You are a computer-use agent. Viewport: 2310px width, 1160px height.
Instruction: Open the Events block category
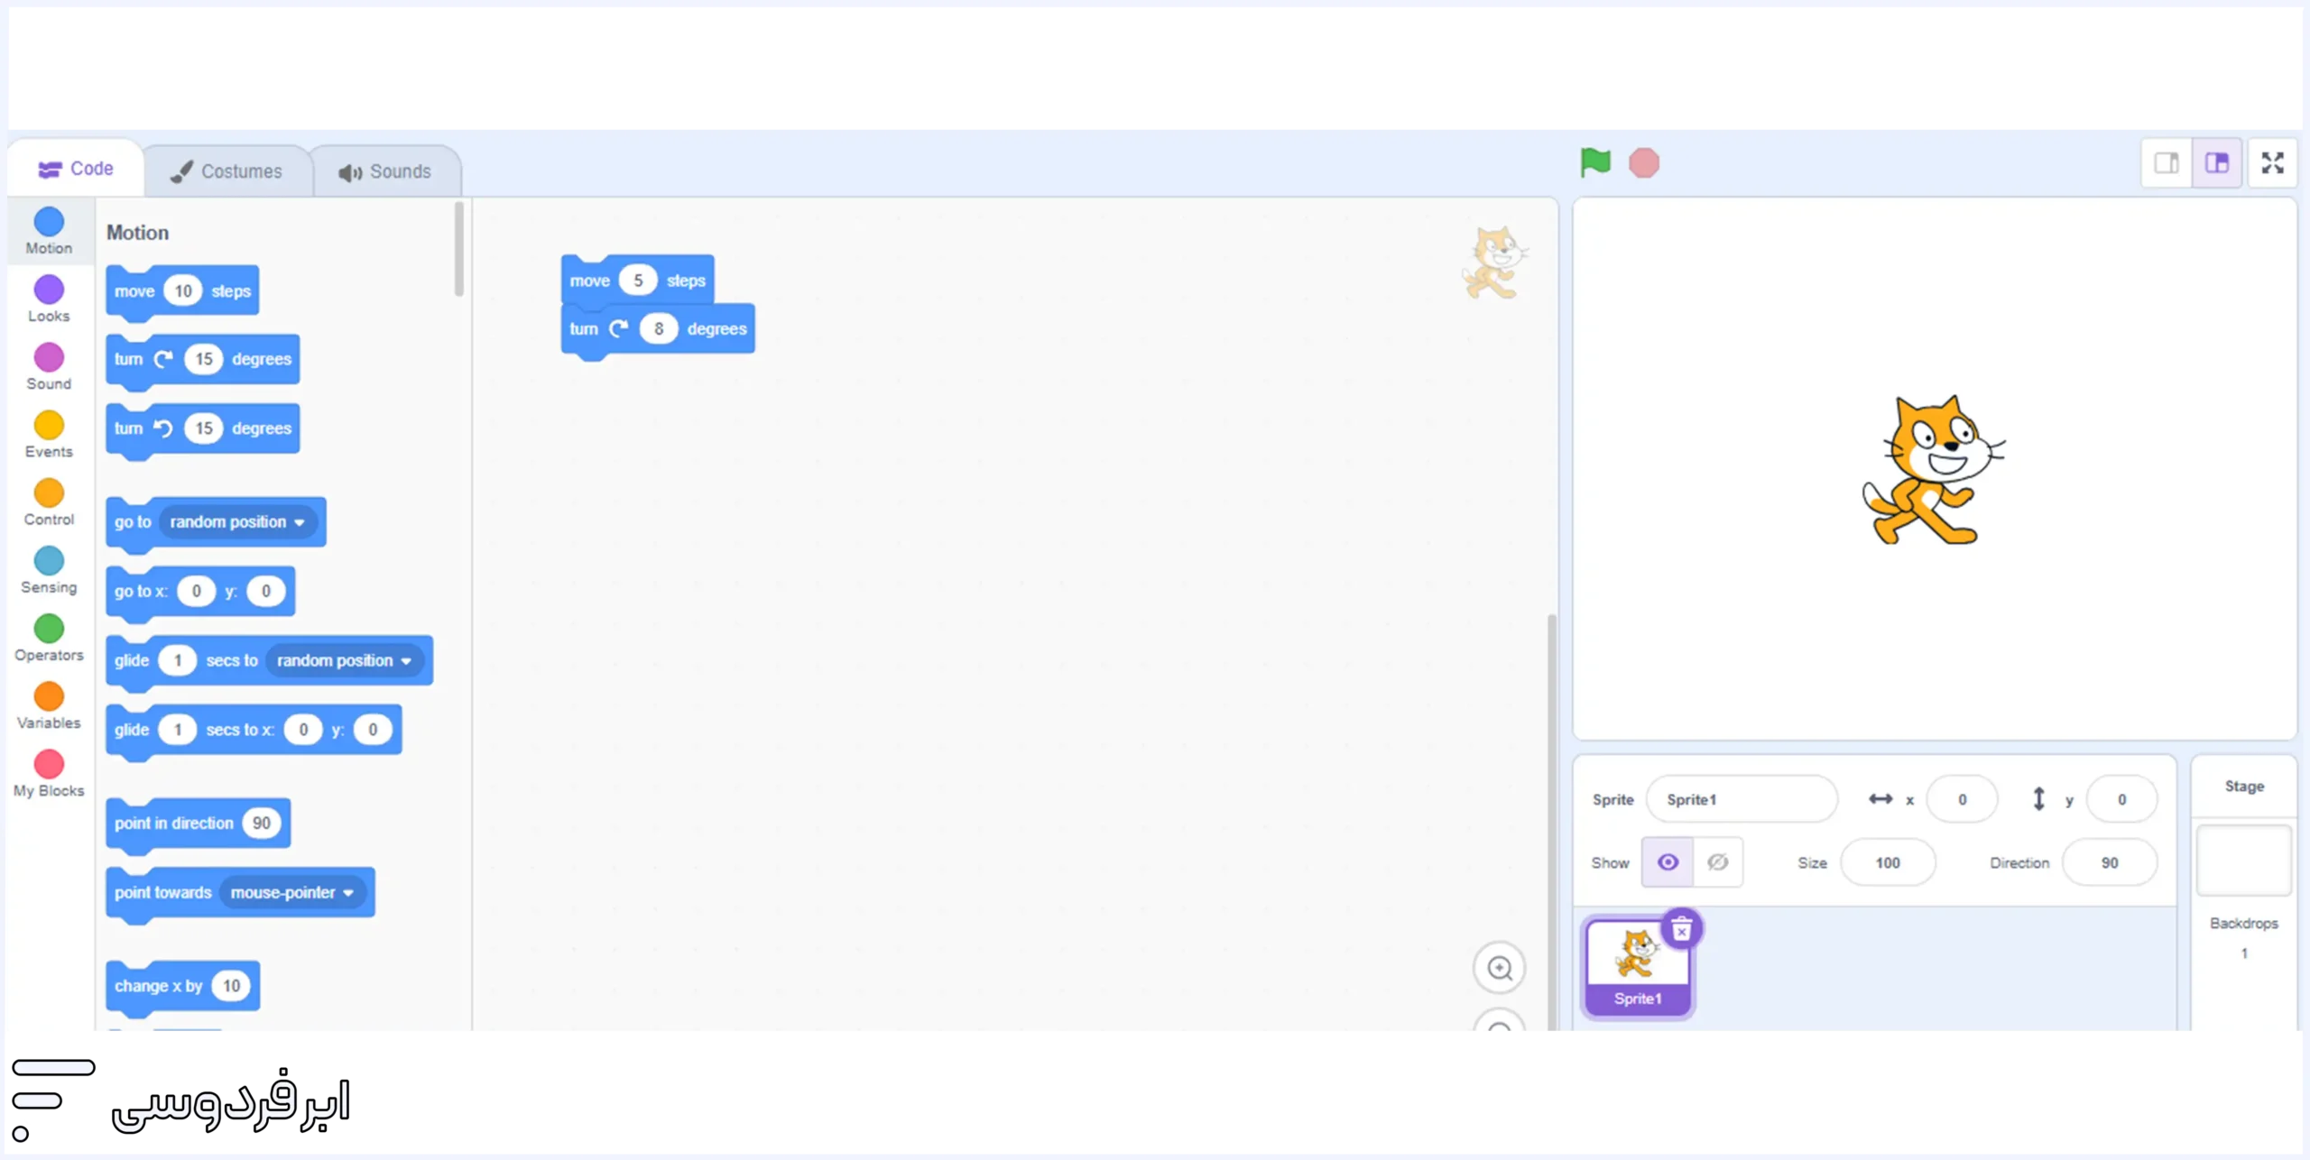[x=49, y=434]
